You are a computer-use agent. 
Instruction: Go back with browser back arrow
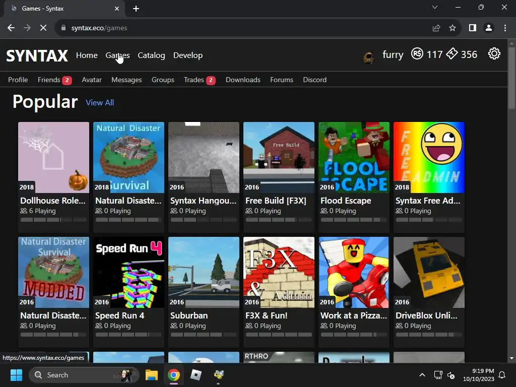tap(11, 28)
